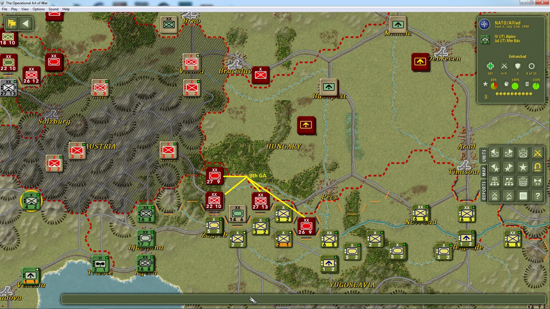Screen dimensions: 550x309
Task: Click the shield defense icon
Action: [518, 66]
